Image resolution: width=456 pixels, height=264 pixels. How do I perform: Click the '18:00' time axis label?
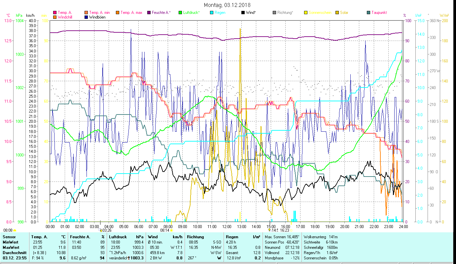pyautogui.click(x=315, y=226)
